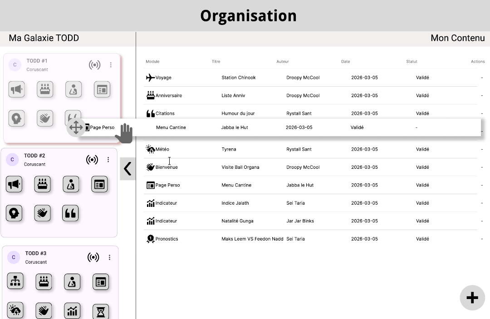The image size is (490, 319).
Task: Select the Liste Anniv title
Action: 233,95
